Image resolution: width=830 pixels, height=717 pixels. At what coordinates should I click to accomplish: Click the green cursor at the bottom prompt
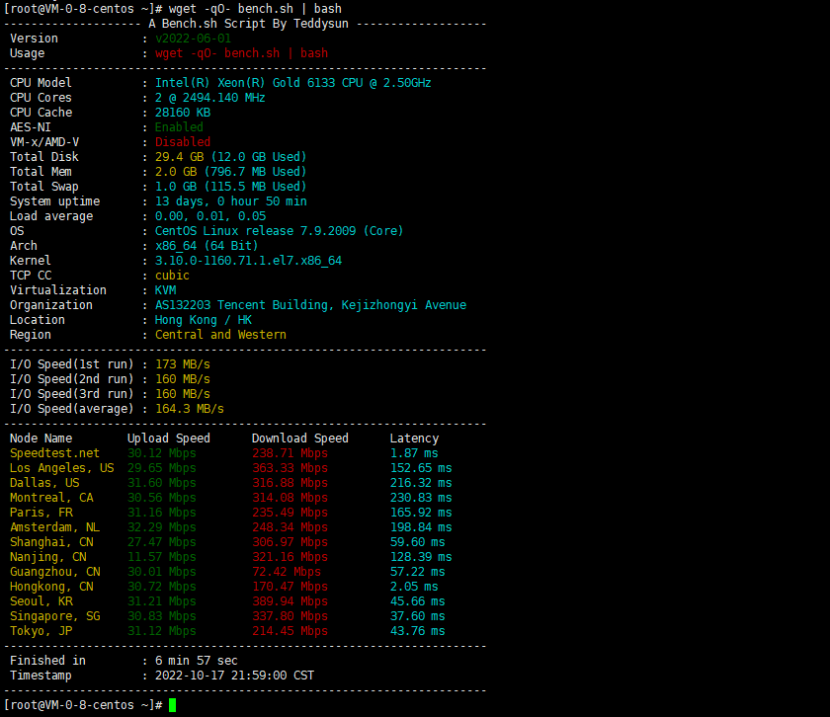pos(173,705)
